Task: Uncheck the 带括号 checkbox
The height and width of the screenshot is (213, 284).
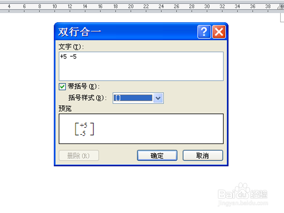Action: coord(62,87)
